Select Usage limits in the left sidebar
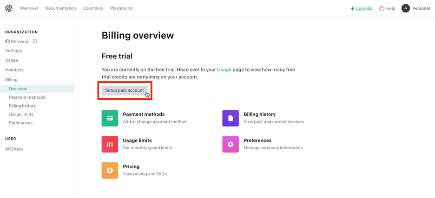The width and height of the screenshot is (435, 198). pyautogui.click(x=21, y=115)
